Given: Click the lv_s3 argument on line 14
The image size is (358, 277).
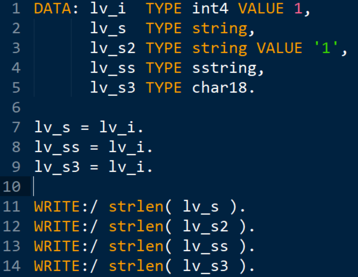Looking at the screenshot, I should tap(205, 266).
